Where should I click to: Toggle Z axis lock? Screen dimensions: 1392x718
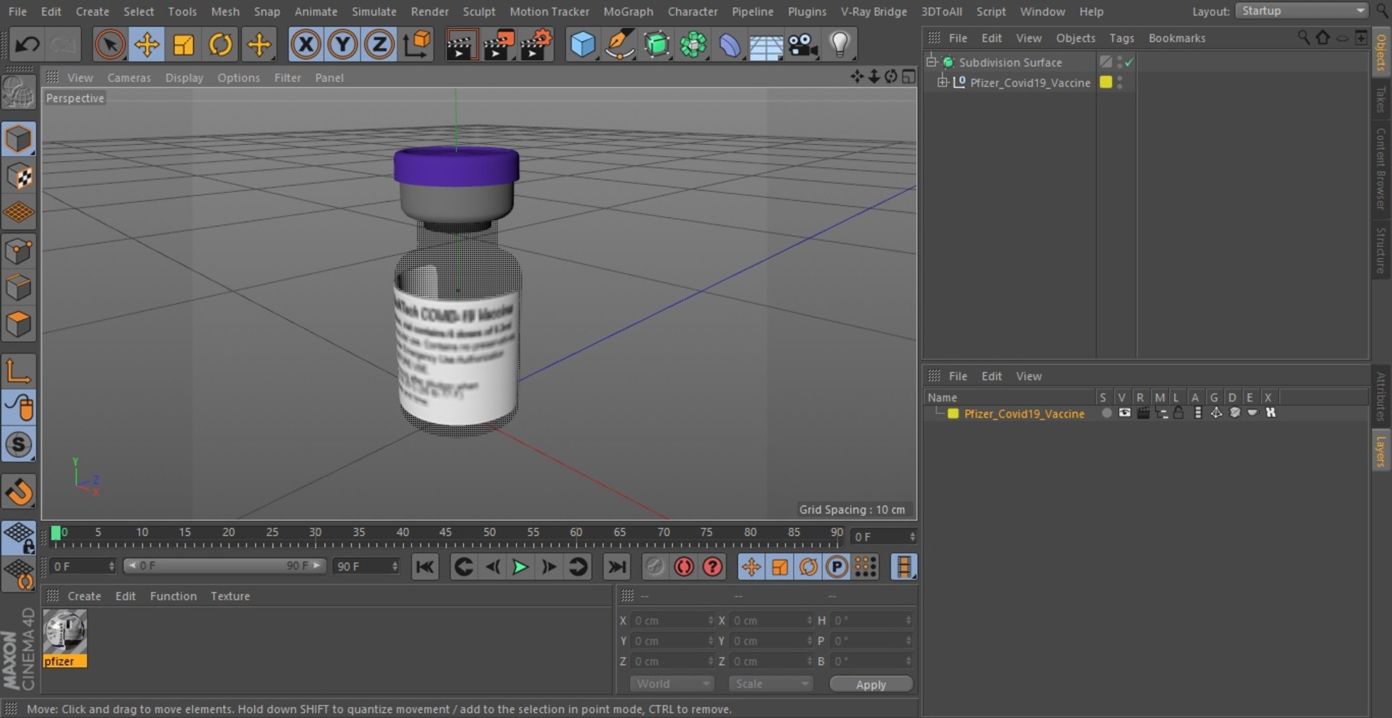tap(378, 45)
